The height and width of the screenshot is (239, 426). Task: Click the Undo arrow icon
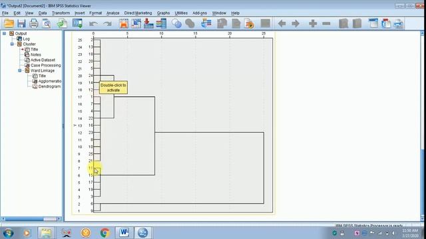point(93,24)
